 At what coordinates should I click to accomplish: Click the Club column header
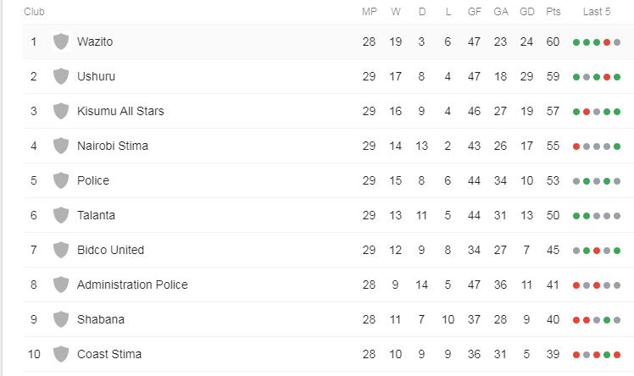click(34, 12)
